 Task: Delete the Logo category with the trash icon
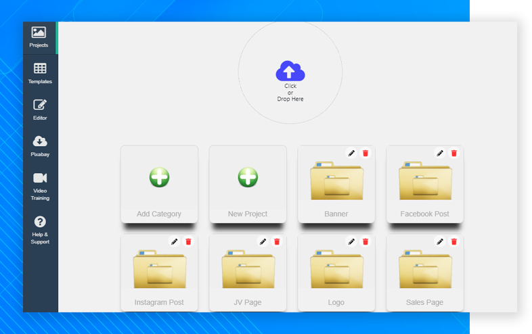365,242
